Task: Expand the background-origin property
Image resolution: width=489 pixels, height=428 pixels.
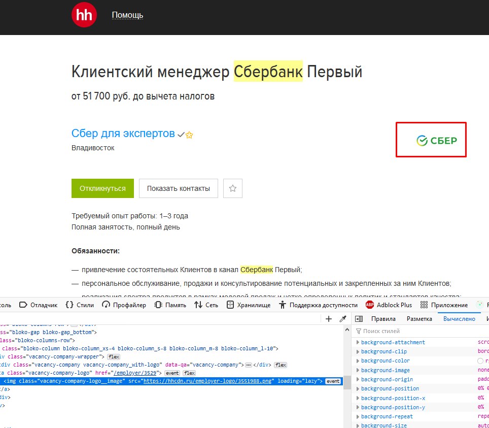Action: (358, 379)
